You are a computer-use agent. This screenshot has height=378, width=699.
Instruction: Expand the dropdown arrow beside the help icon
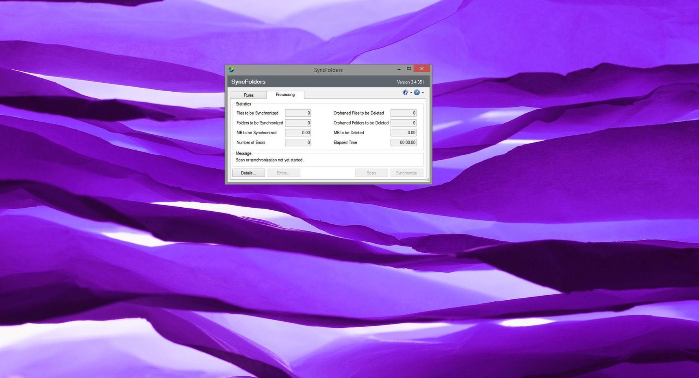(423, 92)
